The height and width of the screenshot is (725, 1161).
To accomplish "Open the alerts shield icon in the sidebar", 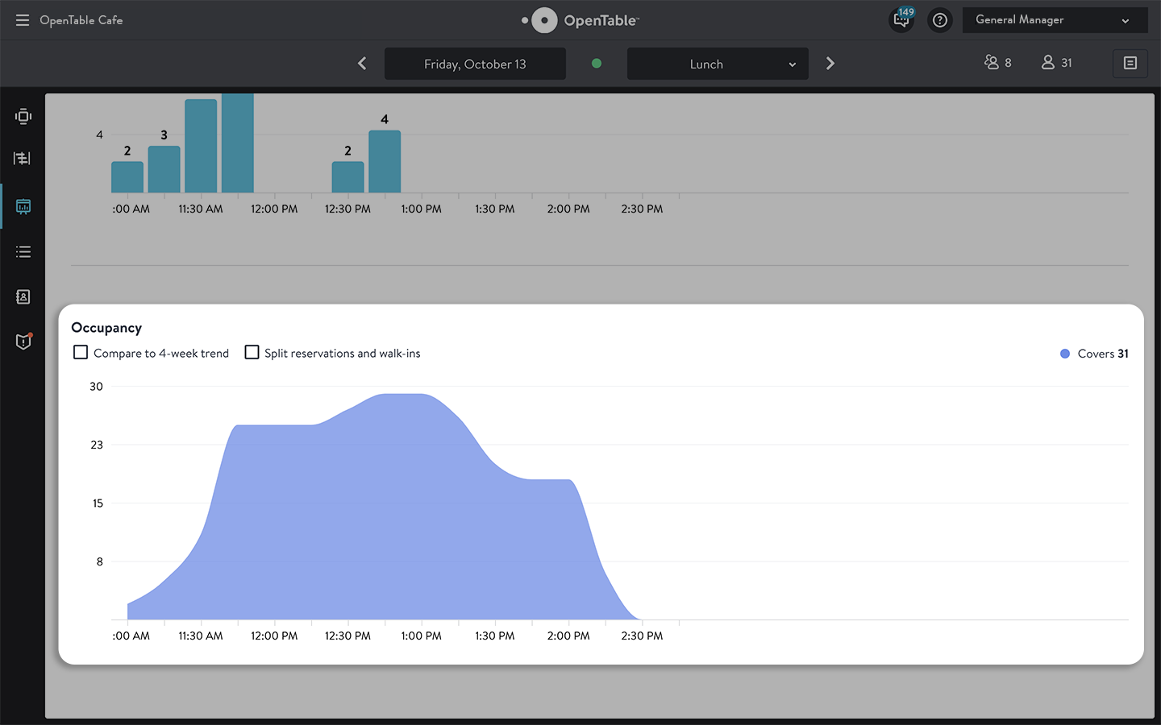I will (23, 342).
